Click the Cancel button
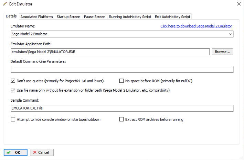The image size is (244, 160). click(42, 152)
